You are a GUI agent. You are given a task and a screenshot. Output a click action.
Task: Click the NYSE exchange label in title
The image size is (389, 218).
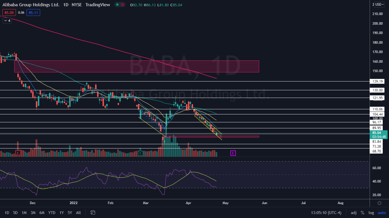coord(77,5)
